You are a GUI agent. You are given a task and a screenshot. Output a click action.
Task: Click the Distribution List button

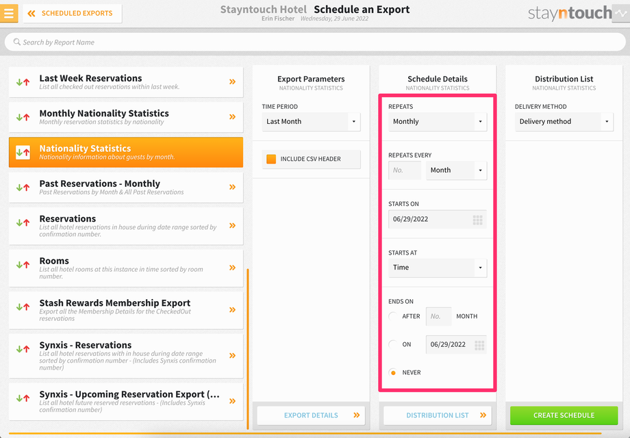[x=438, y=415]
